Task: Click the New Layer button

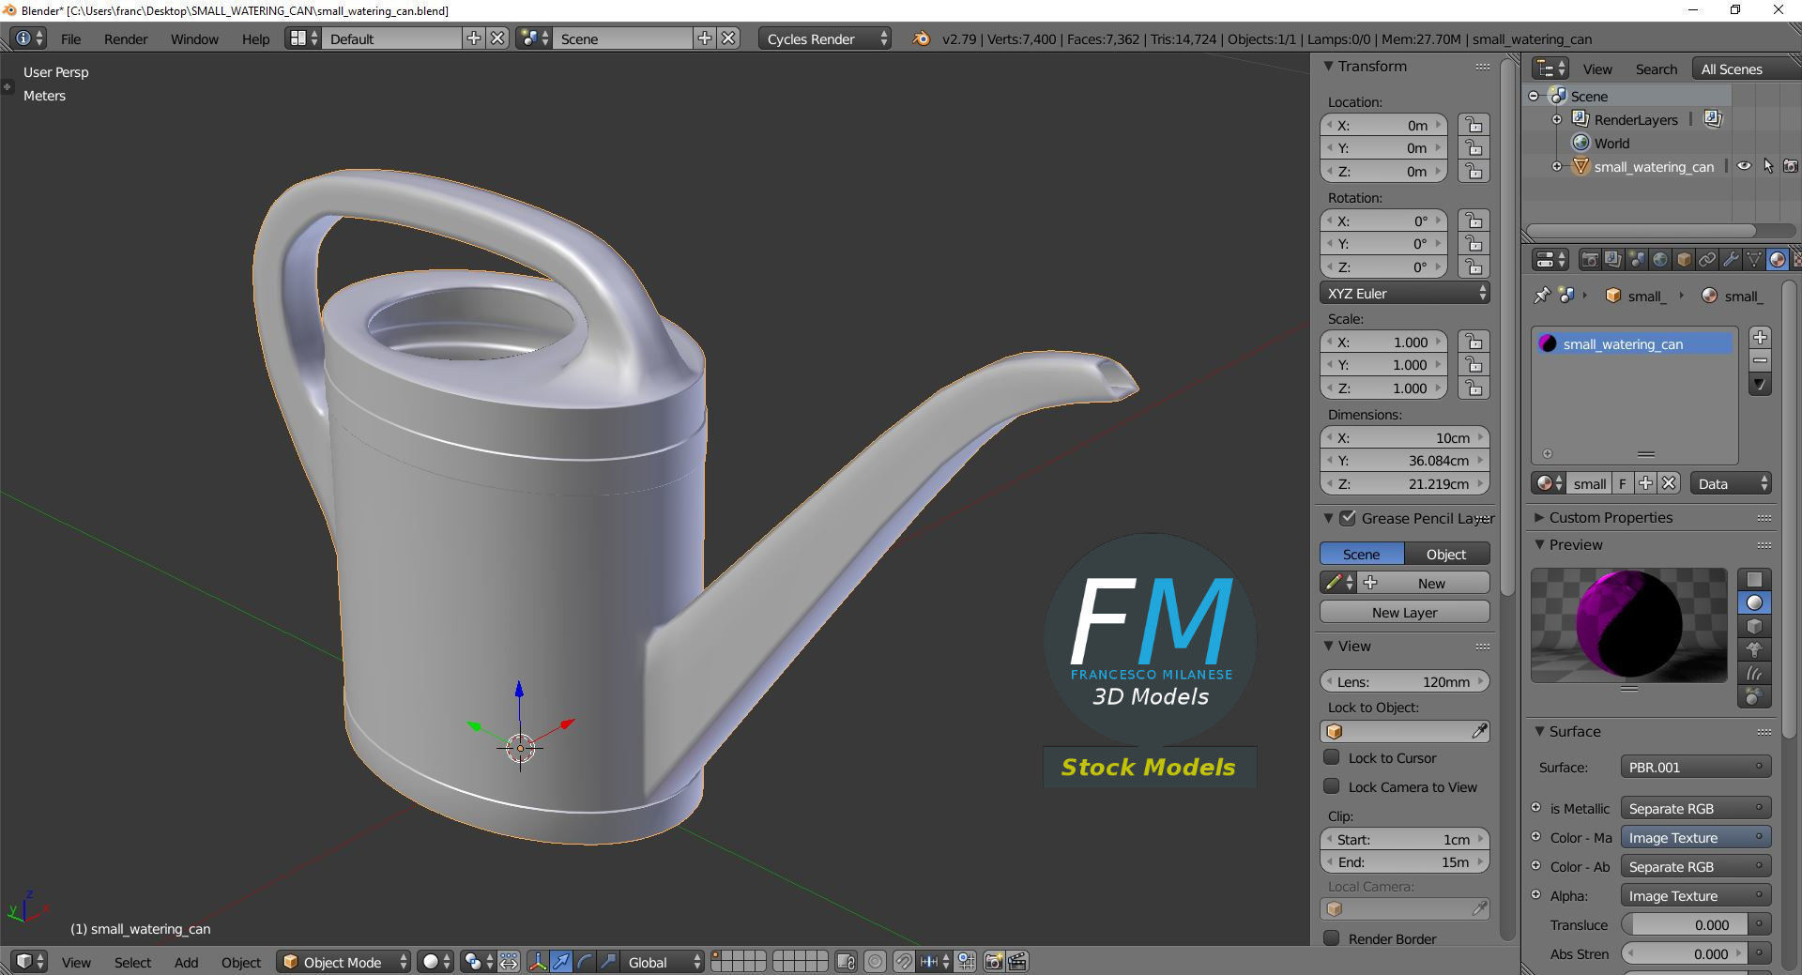Action: pos(1404,612)
